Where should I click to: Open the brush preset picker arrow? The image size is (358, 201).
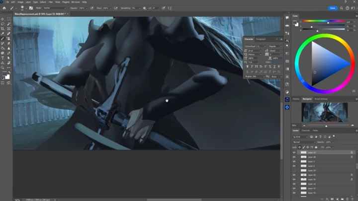click(x=26, y=8)
